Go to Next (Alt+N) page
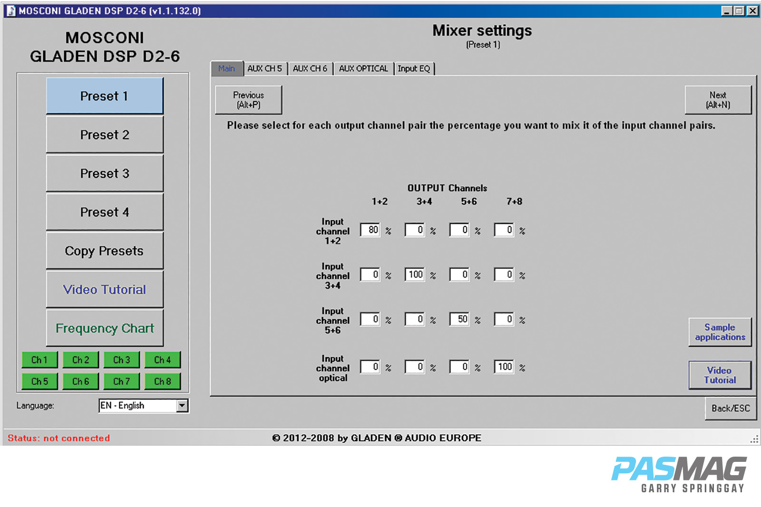The width and height of the screenshot is (761, 507). [718, 100]
